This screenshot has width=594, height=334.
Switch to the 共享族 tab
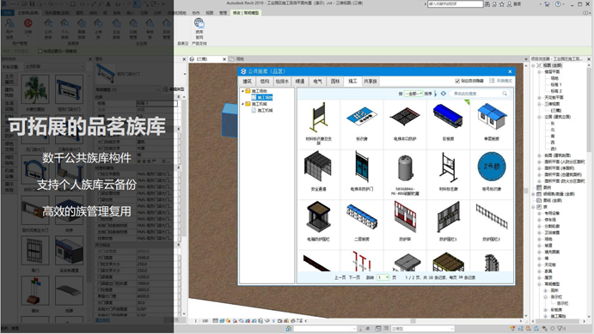click(370, 82)
